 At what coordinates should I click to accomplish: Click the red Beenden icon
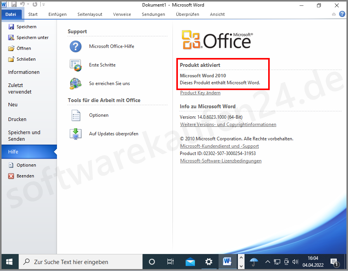tap(11, 176)
